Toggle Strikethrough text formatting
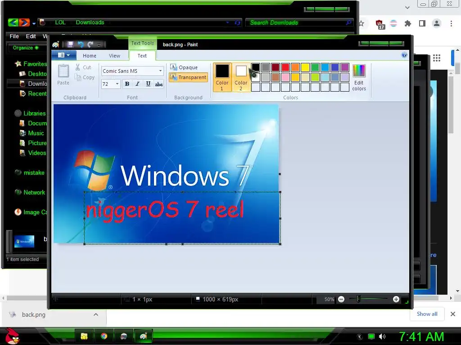461x345 pixels. [x=159, y=84]
